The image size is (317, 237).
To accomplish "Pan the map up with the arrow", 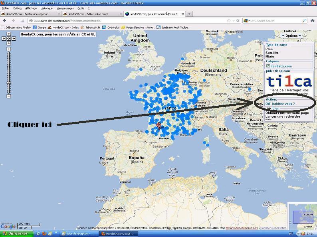I will pyautogui.click(x=9, y=34).
